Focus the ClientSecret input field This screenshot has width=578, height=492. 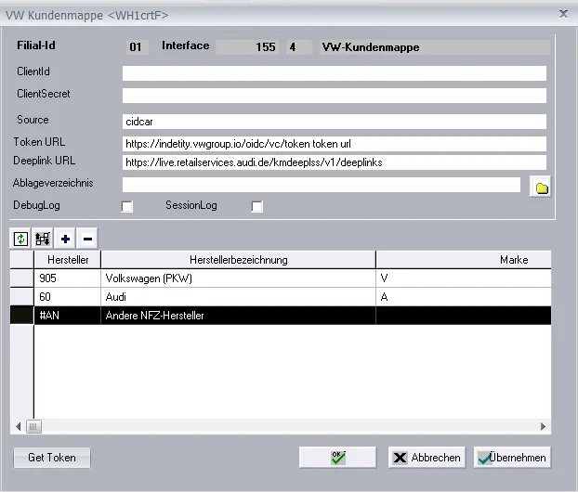coord(335,96)
